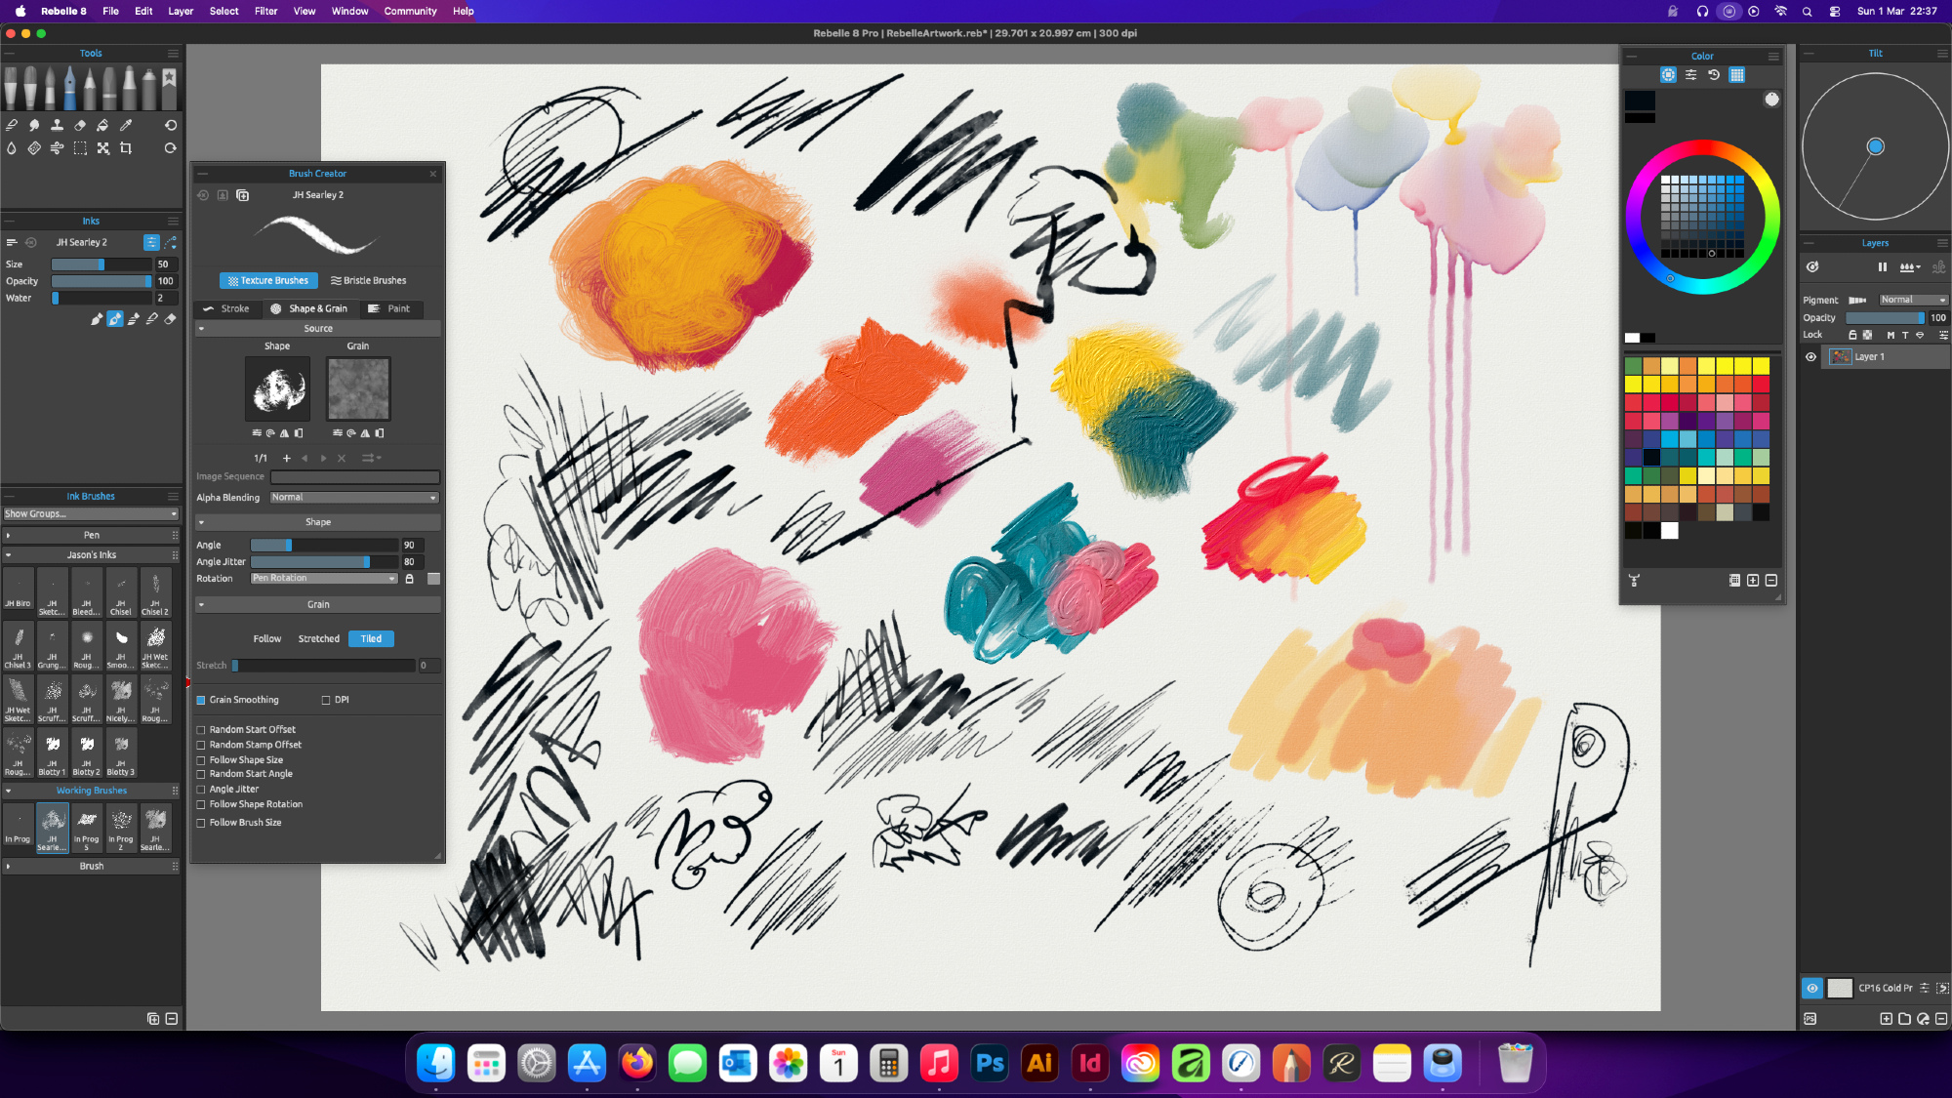The height and width of the screenshot is (1098, 1952).
Task: Choose the Stamp tool icon
Action: [57, 125]
